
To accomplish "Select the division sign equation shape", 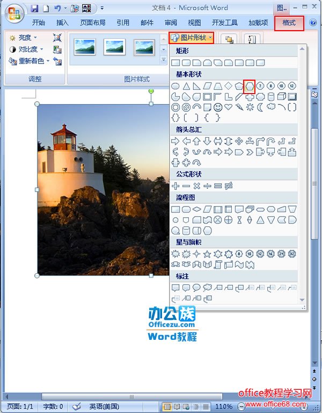I will click(x=207, y=186).
